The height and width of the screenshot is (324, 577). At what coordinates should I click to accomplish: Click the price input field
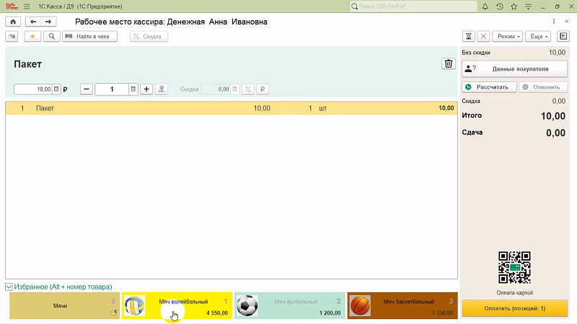(33, 89)
